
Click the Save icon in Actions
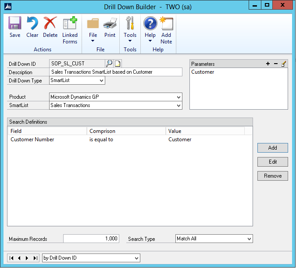pyautogui.click(x=15, y=23)
